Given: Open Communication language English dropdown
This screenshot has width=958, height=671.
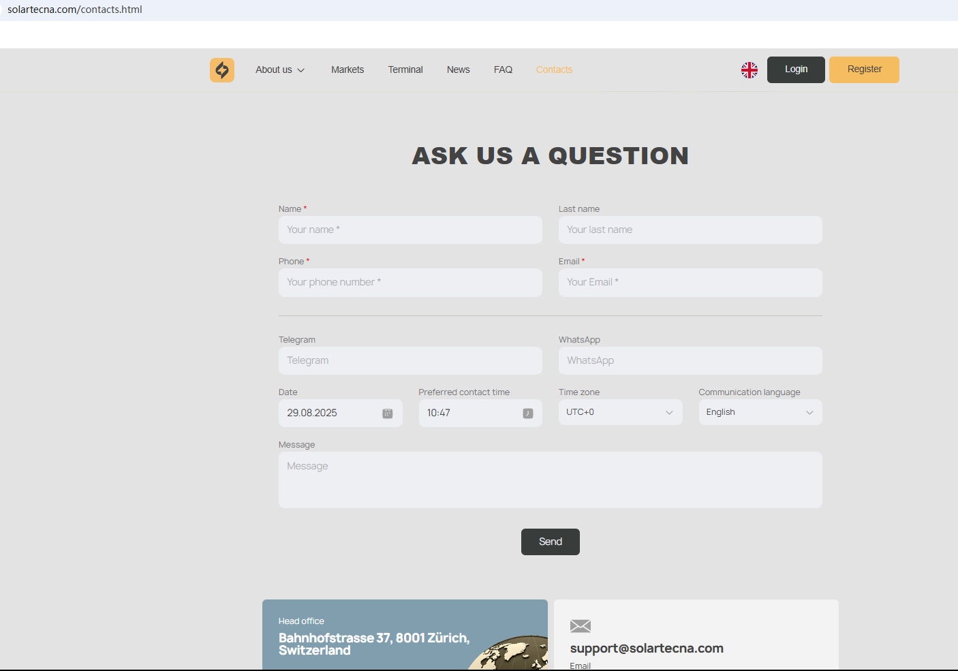Looking at the screenshot, I should click(x=759, y=412).
